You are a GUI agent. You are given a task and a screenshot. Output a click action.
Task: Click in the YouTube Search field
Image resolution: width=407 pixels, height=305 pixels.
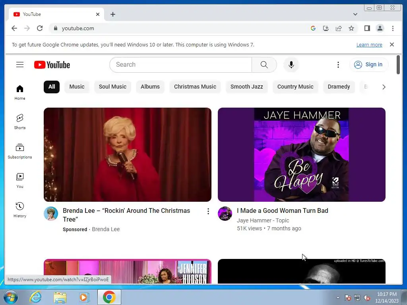(x=181, y=65)
